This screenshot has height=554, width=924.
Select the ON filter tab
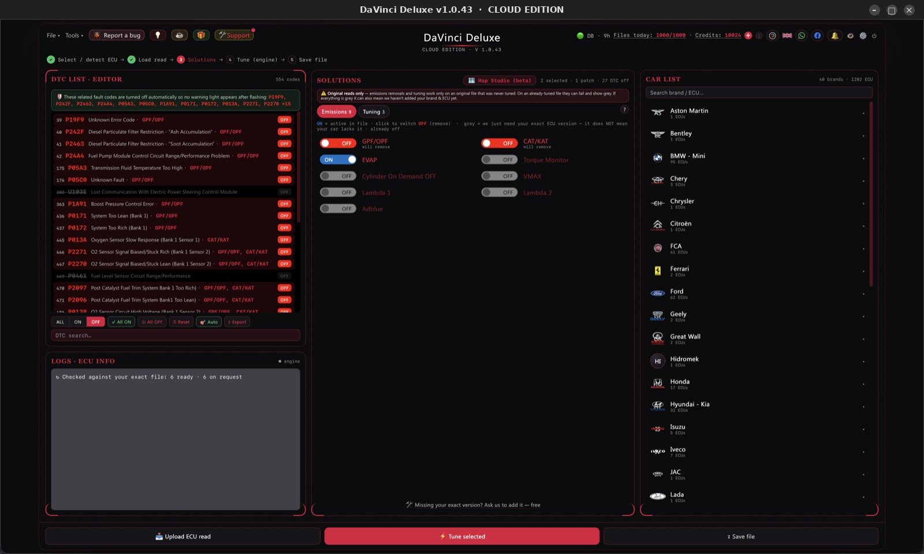click(x=77, y=322)
